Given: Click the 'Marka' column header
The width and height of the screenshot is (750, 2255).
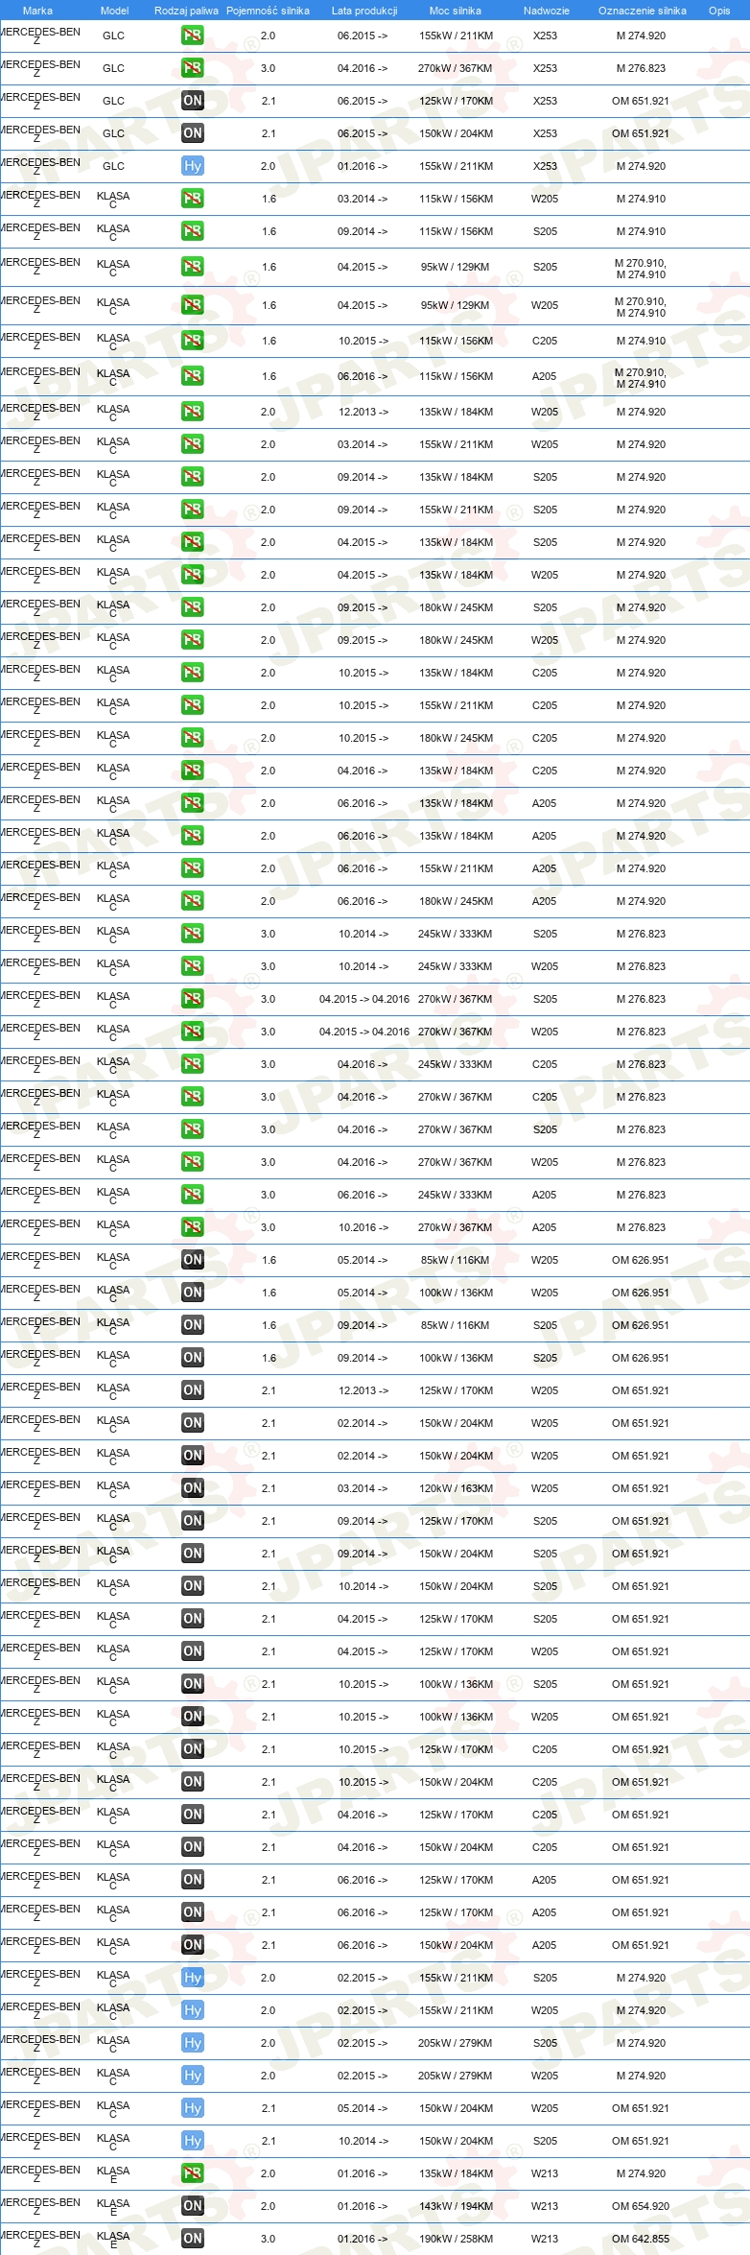Looking at the screenshot, I should tap(37, 11).
